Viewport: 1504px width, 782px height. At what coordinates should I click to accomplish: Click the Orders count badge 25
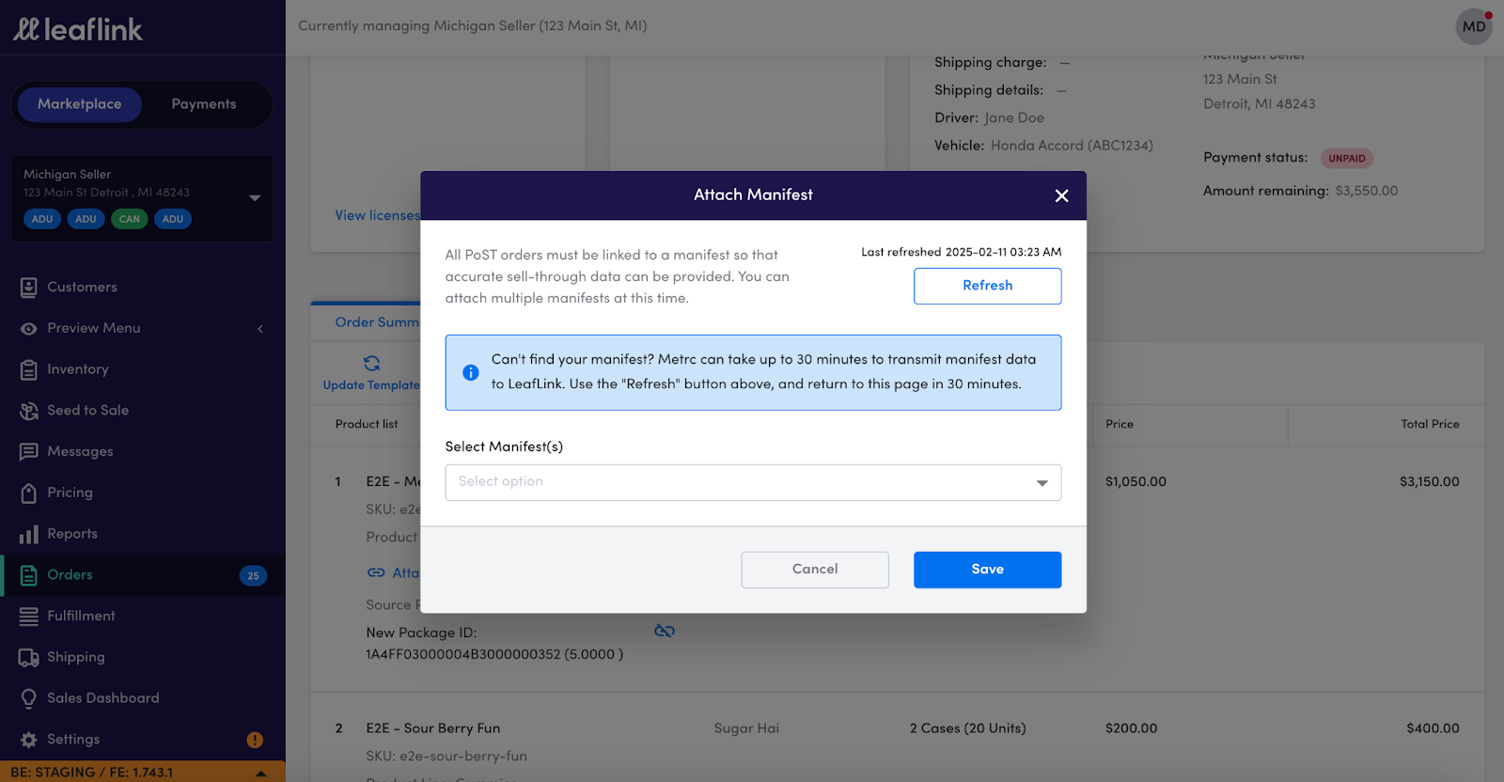tap(253, 575)
